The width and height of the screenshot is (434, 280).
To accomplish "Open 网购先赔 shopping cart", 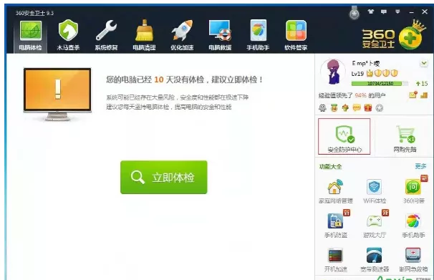I will click(x=405, y=138).
